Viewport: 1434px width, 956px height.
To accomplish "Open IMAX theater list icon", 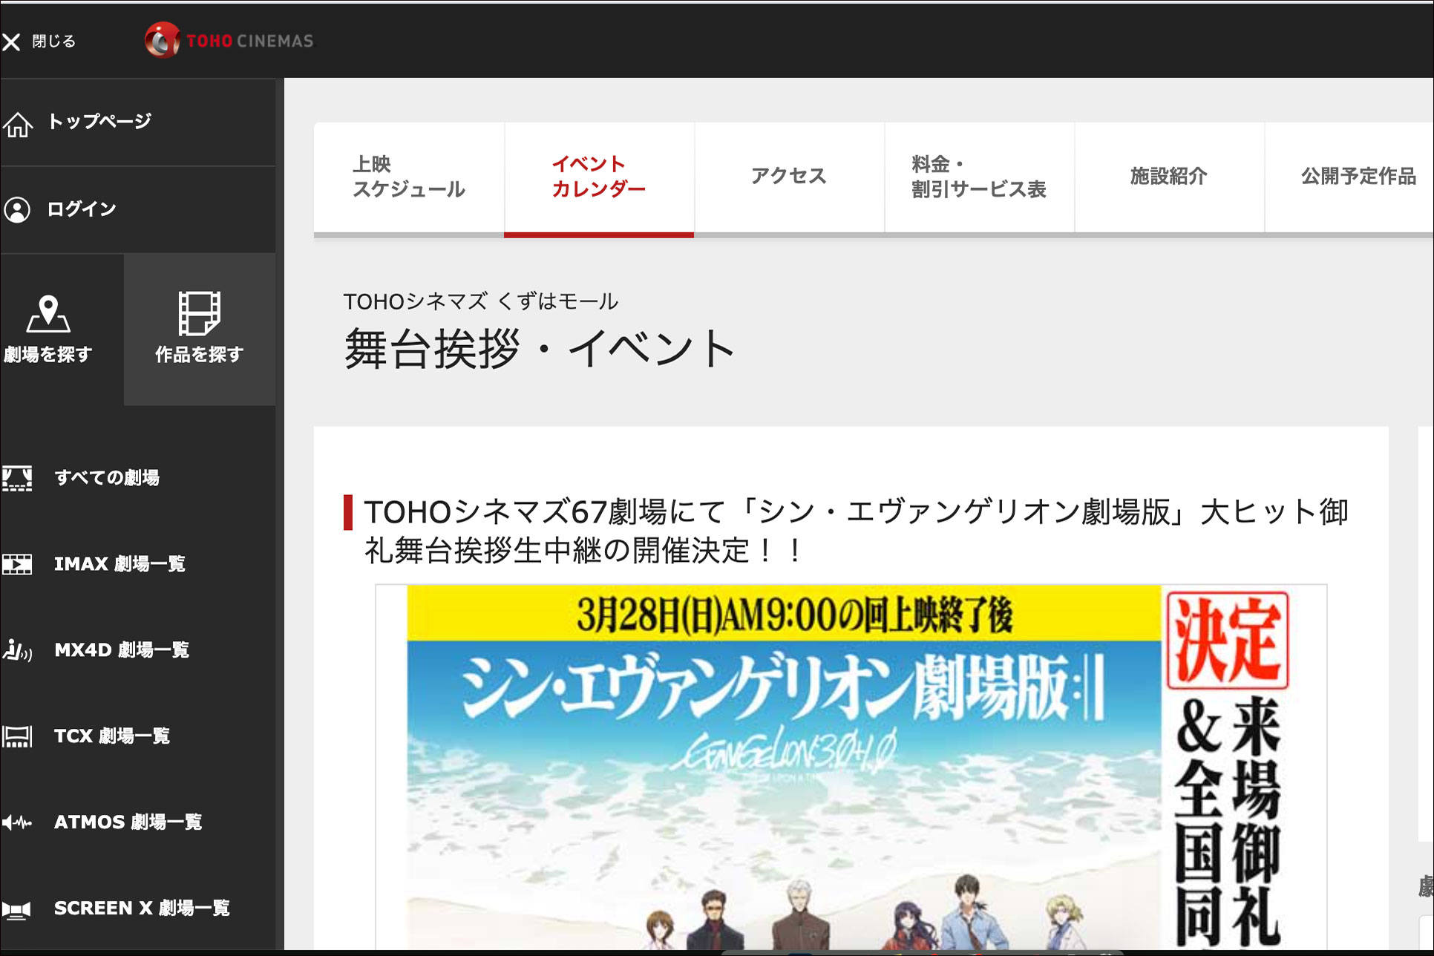I will tap(18, 564).
